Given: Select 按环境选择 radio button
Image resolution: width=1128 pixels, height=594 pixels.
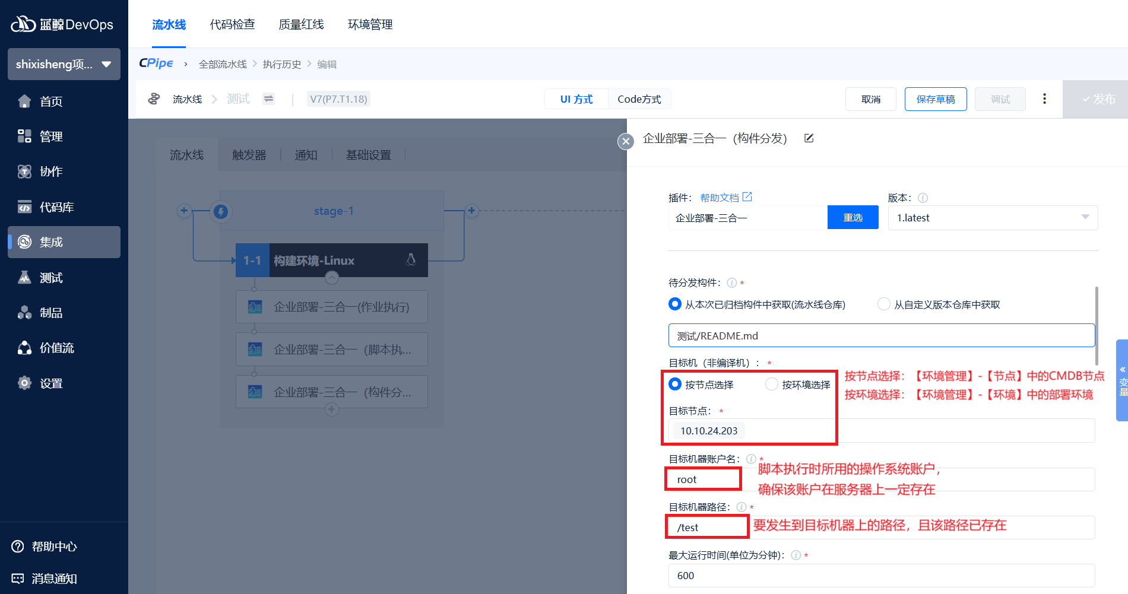Looking at the screenshot, I should click(x=772, y=385).
